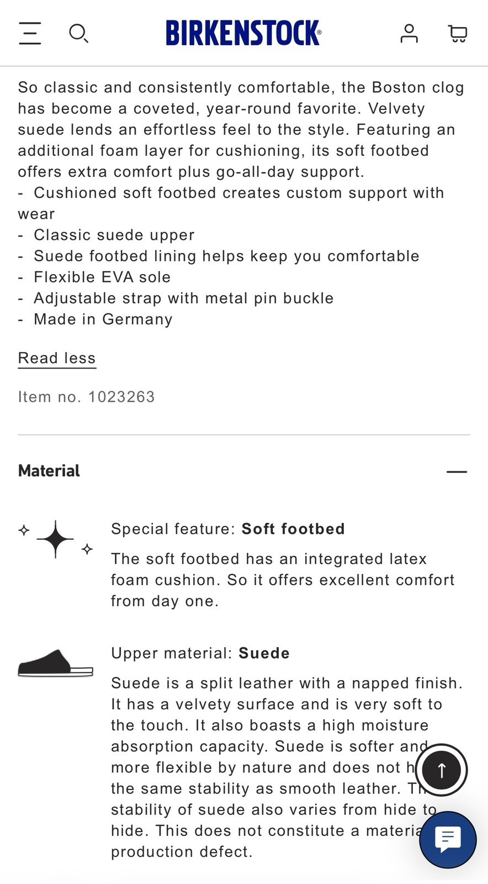Open the hamburger navigation menu

(30, 33)
